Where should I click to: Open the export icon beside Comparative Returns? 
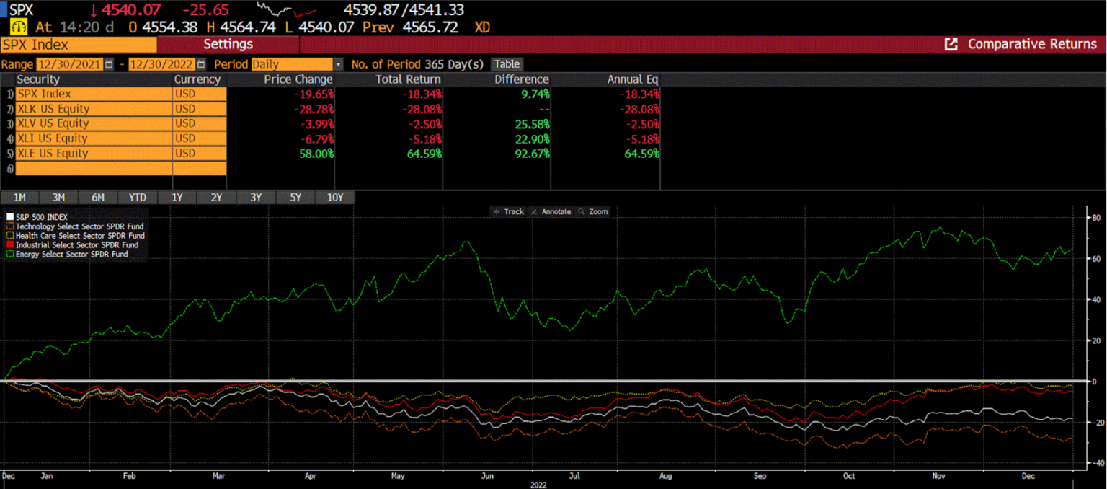951,44
